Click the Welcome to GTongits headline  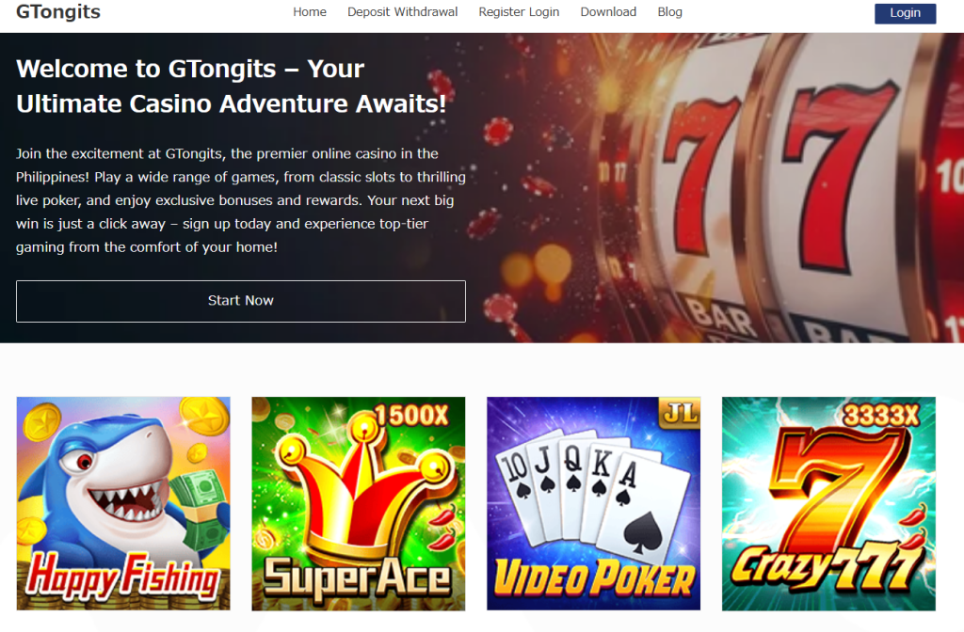point(232,86)
